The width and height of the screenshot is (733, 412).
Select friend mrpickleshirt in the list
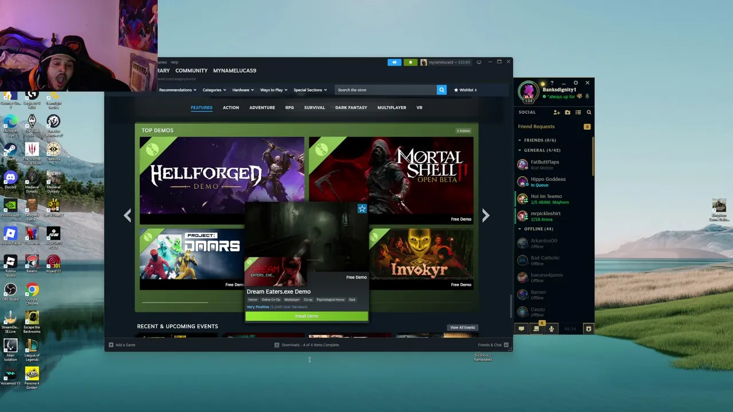click(x=554, y=216)
